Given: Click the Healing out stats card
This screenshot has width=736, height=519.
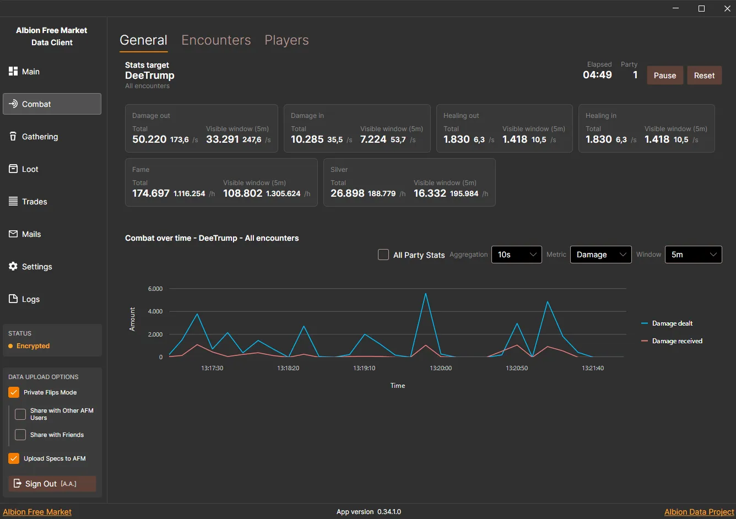Looking at the screenshot, I should [x=505, y=128].
